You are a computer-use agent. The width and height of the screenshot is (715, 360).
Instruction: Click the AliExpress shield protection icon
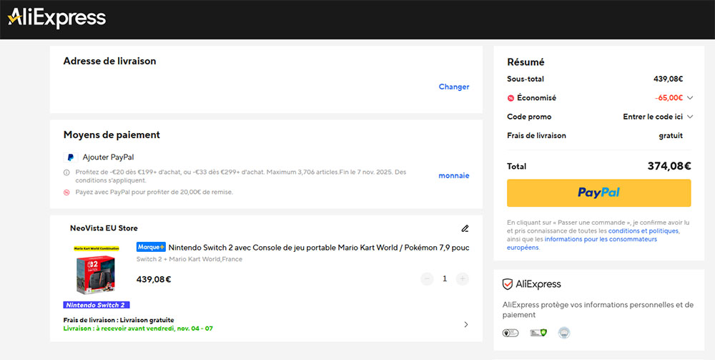tap(508, 284)
